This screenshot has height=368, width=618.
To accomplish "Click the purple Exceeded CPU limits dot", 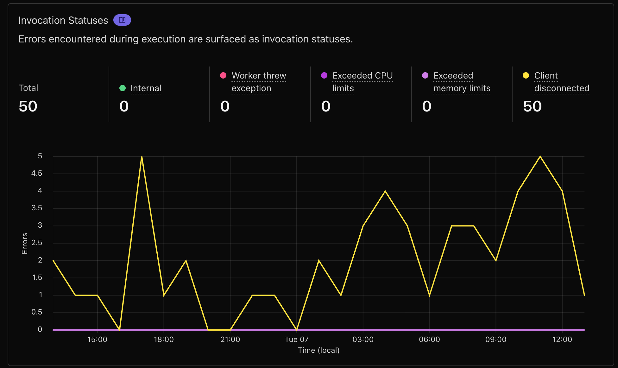I will click(324, 75).
